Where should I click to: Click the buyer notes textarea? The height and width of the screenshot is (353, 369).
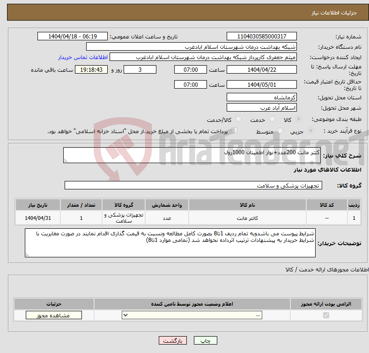170,243
